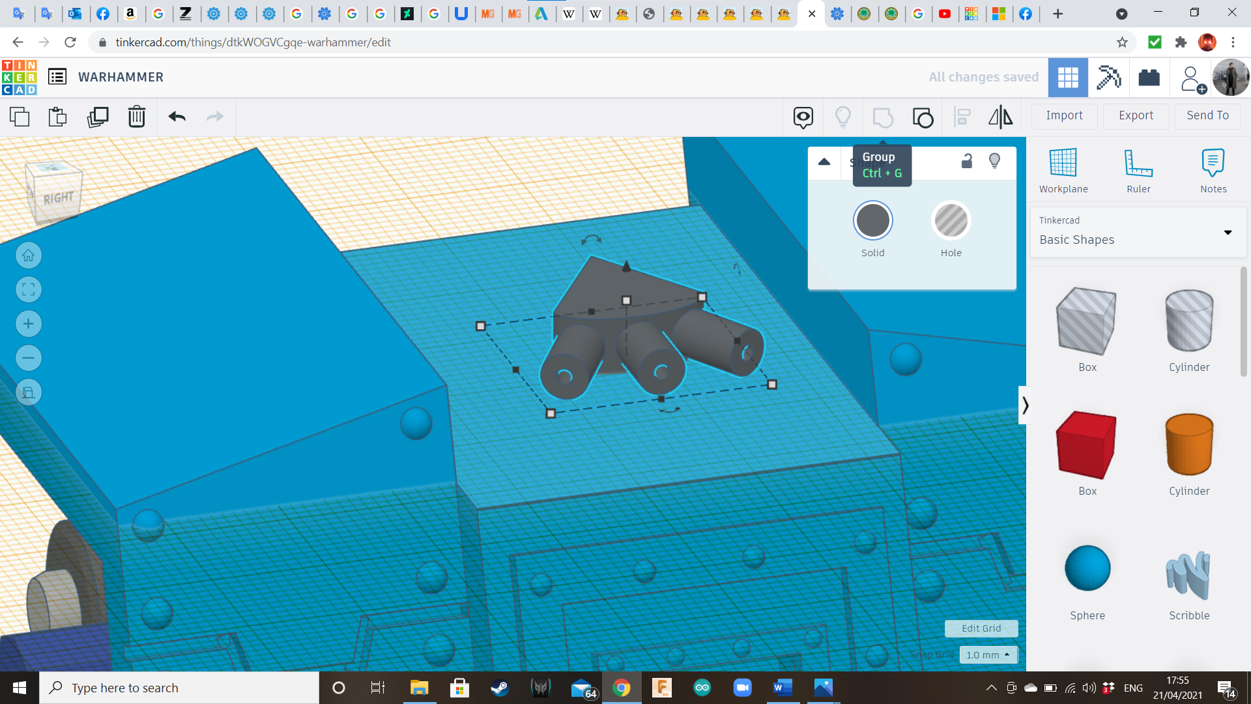This screenshot has height=704, width=1251.
Task: Click the Duplicate and repeat icon
Action: point(98,117)
